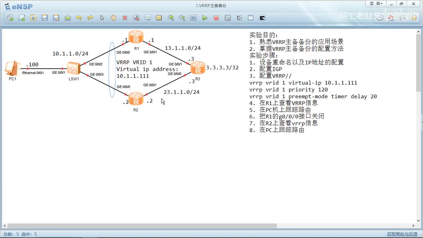Click the Undo arrow icon
The image size is (423, 238).
tap(79, 18)
